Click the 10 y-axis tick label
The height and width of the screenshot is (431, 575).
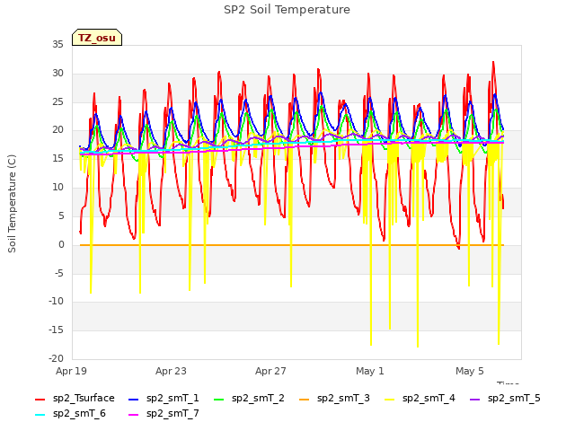pyautogui.click(x=57, y=187)
